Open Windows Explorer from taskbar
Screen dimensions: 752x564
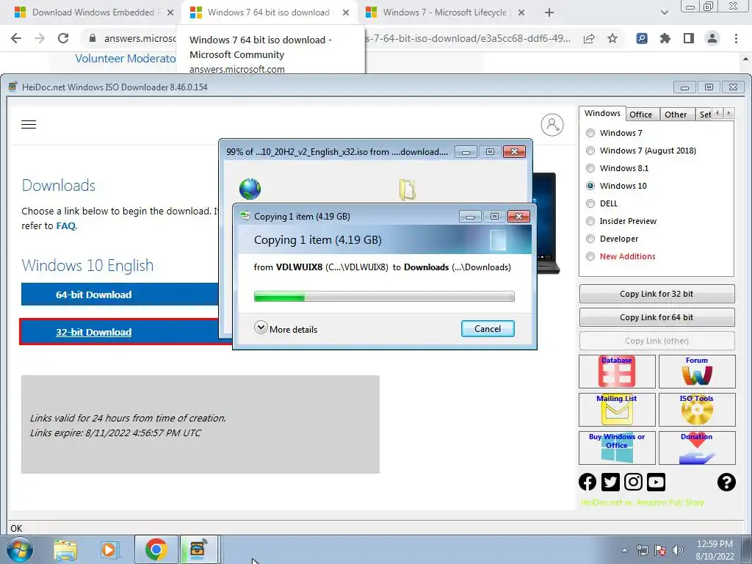click(x=65, y=549)
